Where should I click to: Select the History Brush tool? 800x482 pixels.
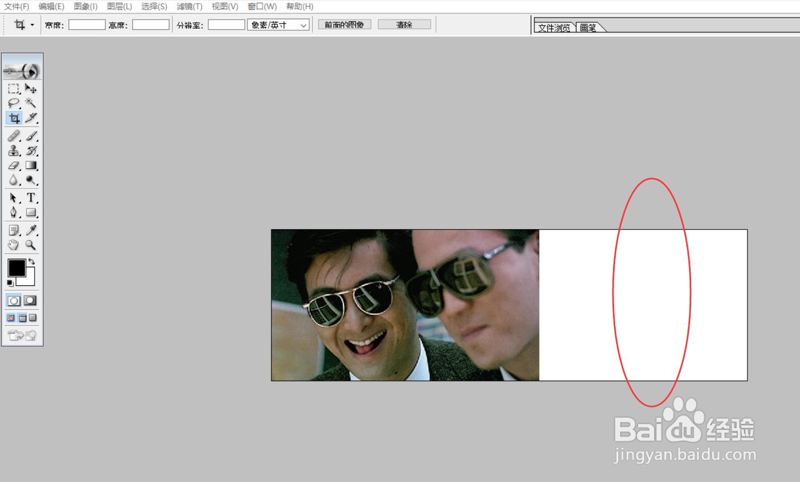coord(31,151)
